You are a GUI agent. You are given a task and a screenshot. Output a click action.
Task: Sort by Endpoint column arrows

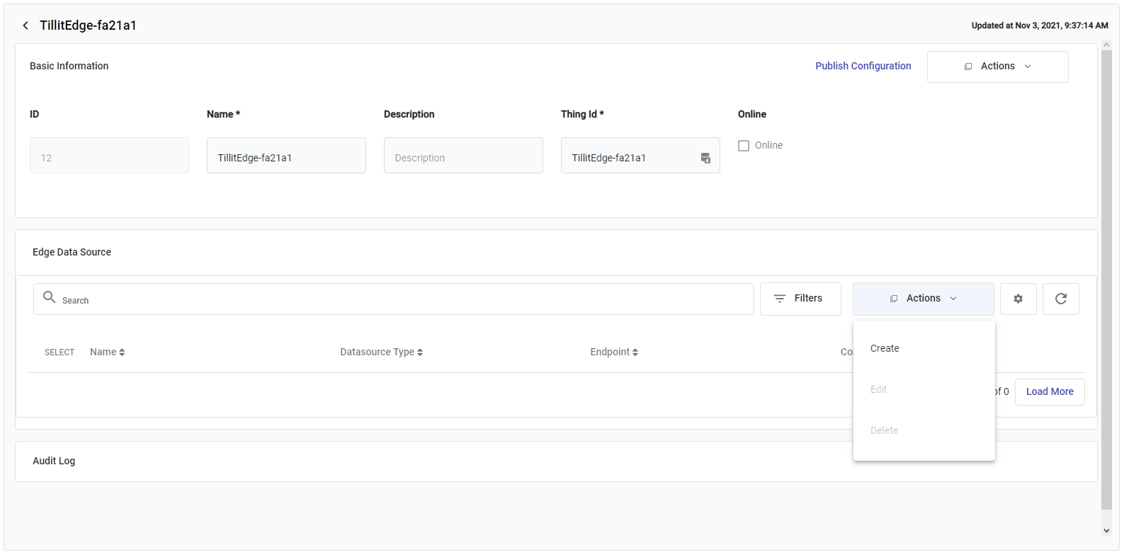pyautogui.click(x=635, y=352)
